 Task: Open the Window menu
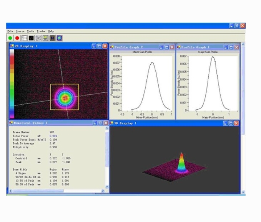pos(41,31)
